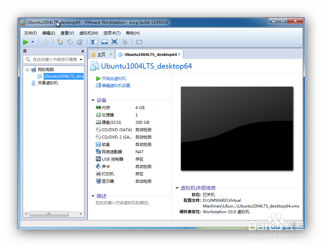Take a snapshot with the clock-star icon
323x247 pixels.
pos(60,42)
